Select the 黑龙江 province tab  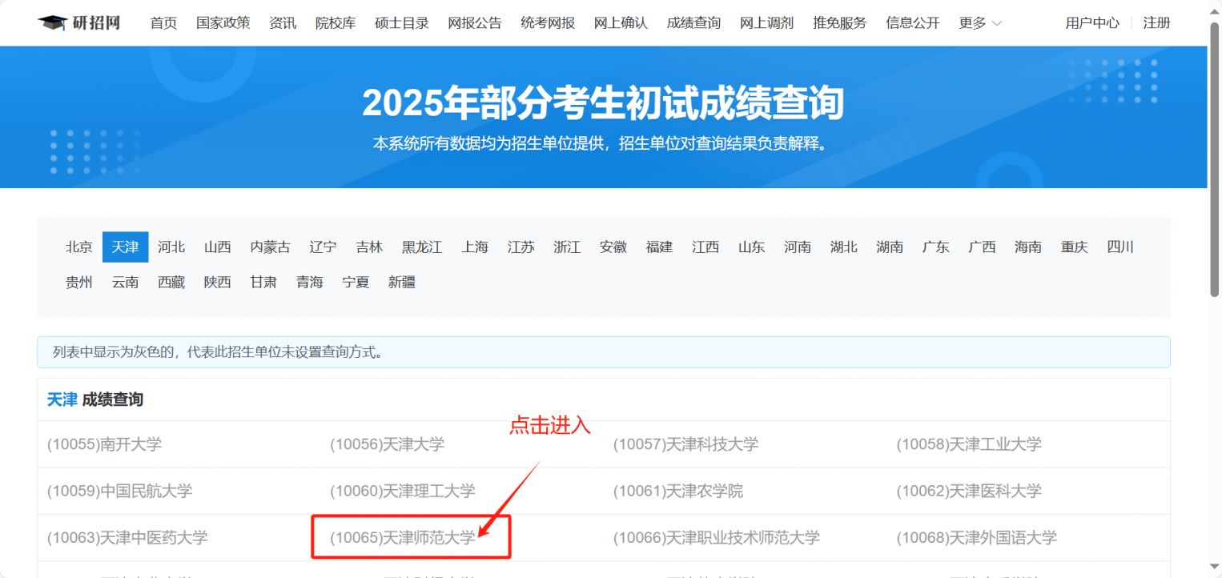coord(422,247)
